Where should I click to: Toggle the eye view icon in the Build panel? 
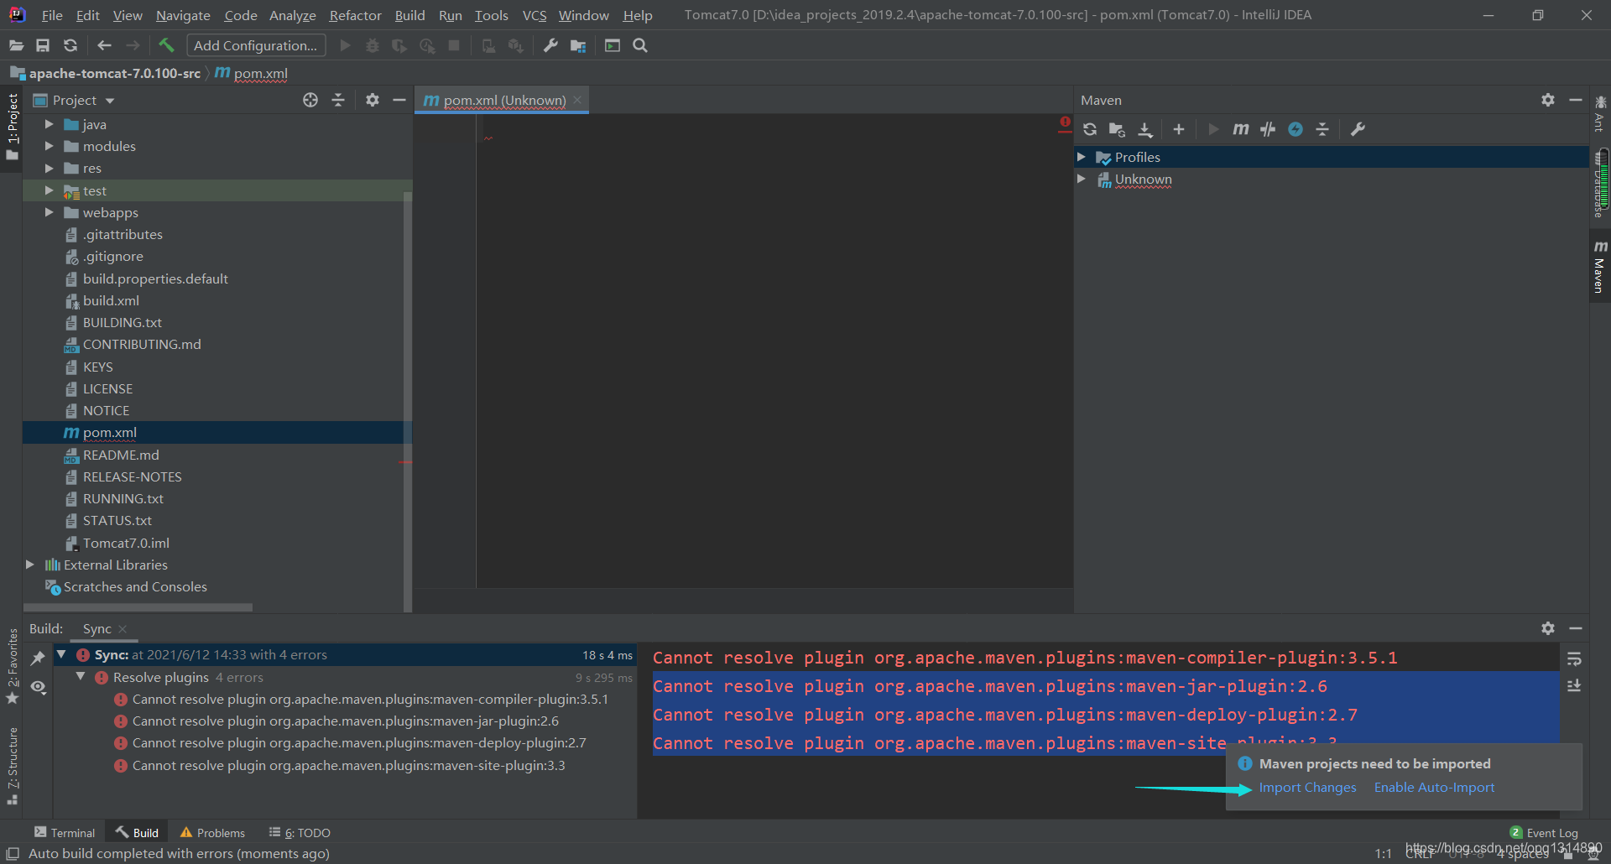[38, 687]
